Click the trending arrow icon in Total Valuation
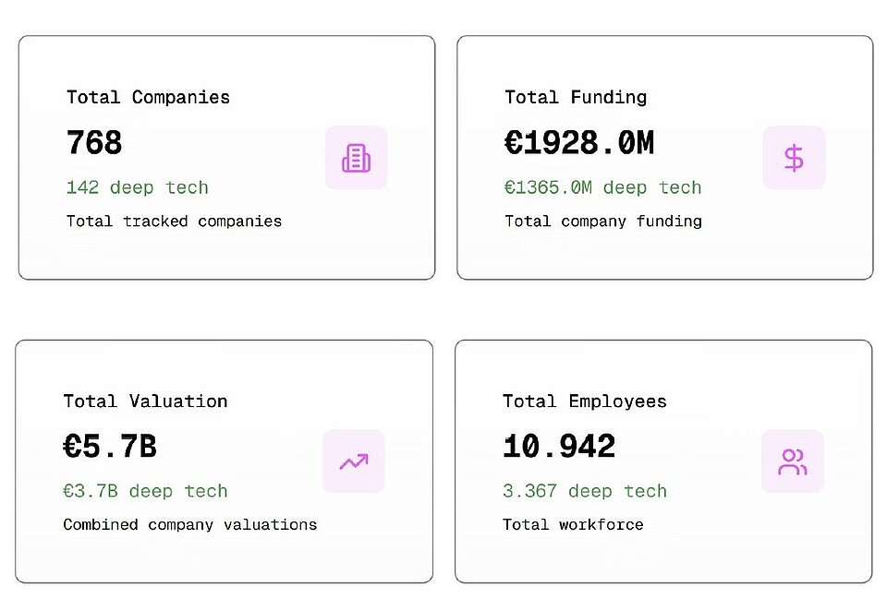 (353, 461)
